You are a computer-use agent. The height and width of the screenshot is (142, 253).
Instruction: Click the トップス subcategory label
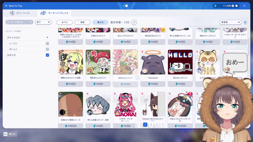tap(13, 43)
